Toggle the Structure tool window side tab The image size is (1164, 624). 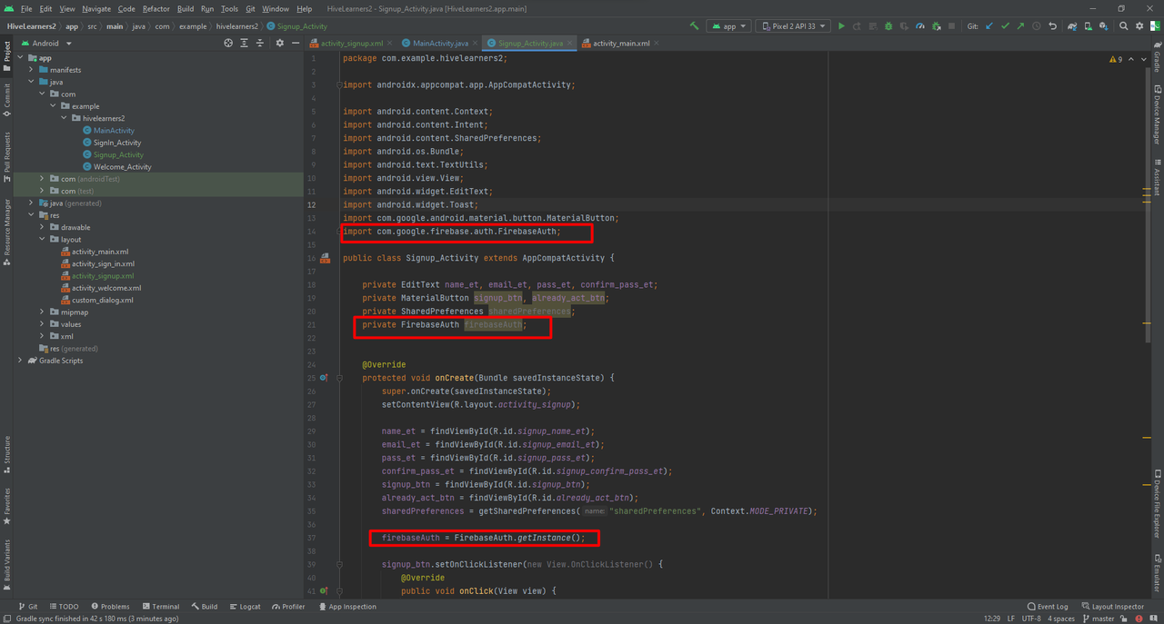click(x=7, y=454)
